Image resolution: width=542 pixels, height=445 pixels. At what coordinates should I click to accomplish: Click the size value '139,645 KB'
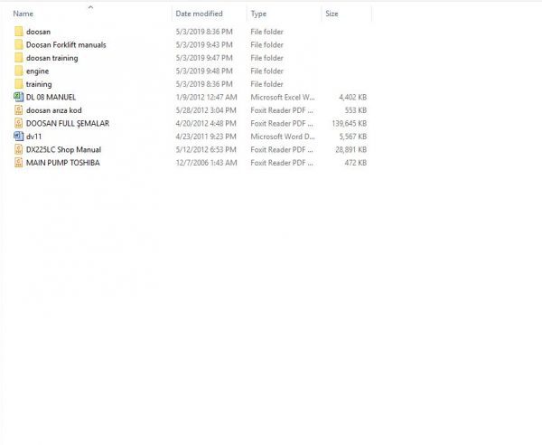(349, 124)
